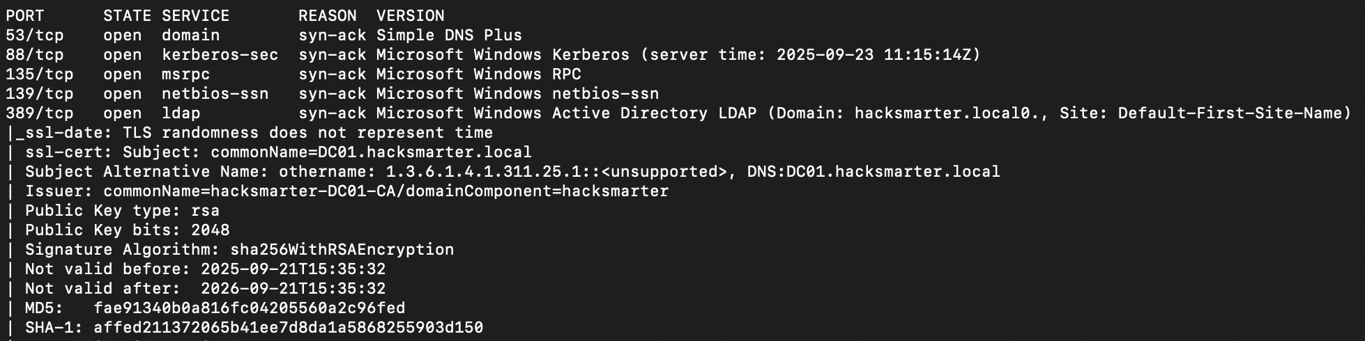
Task: Click the STATE column header
Action: (127, 15)
